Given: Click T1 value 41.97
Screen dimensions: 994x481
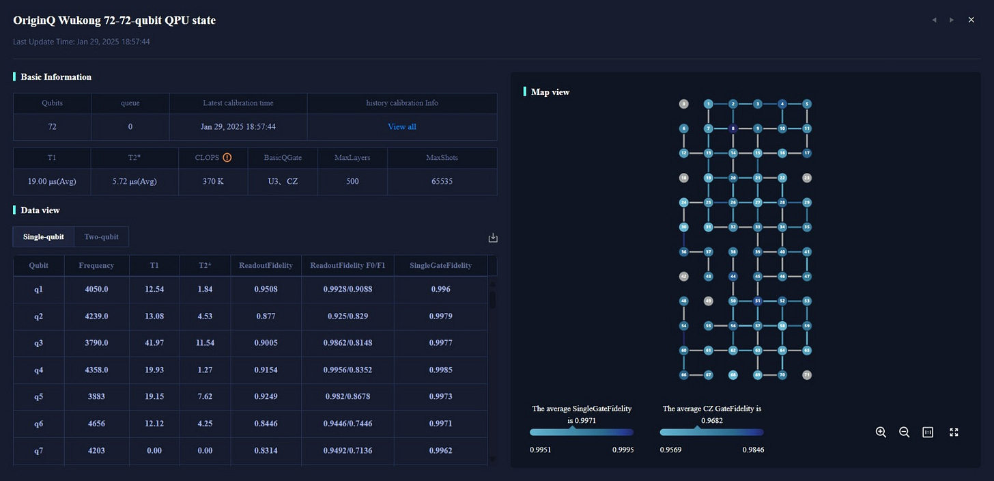Looking at the screenshot, I should (154, 343).
